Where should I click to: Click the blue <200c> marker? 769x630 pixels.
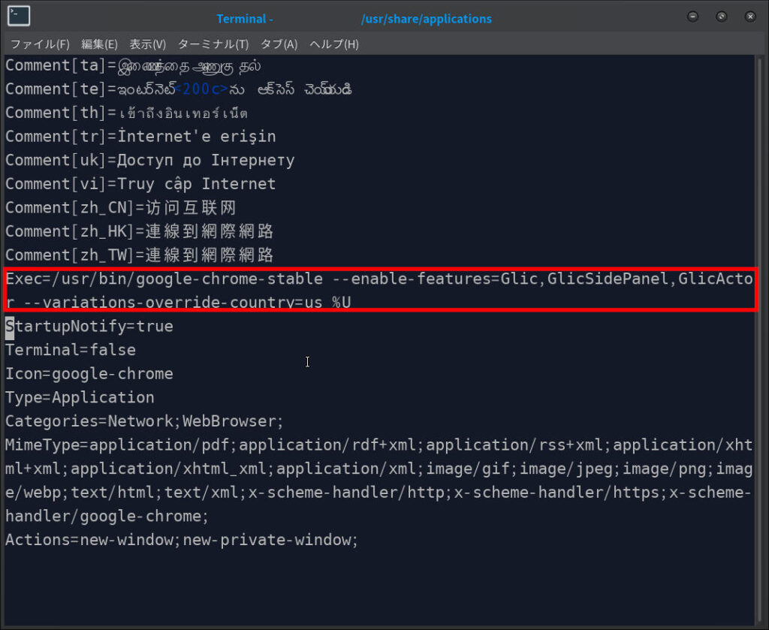pyautogui.click(x=201, y=89)
